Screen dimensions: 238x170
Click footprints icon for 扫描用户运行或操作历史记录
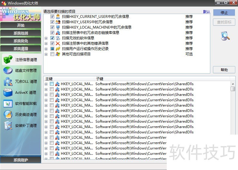click(x=58, y=49)
